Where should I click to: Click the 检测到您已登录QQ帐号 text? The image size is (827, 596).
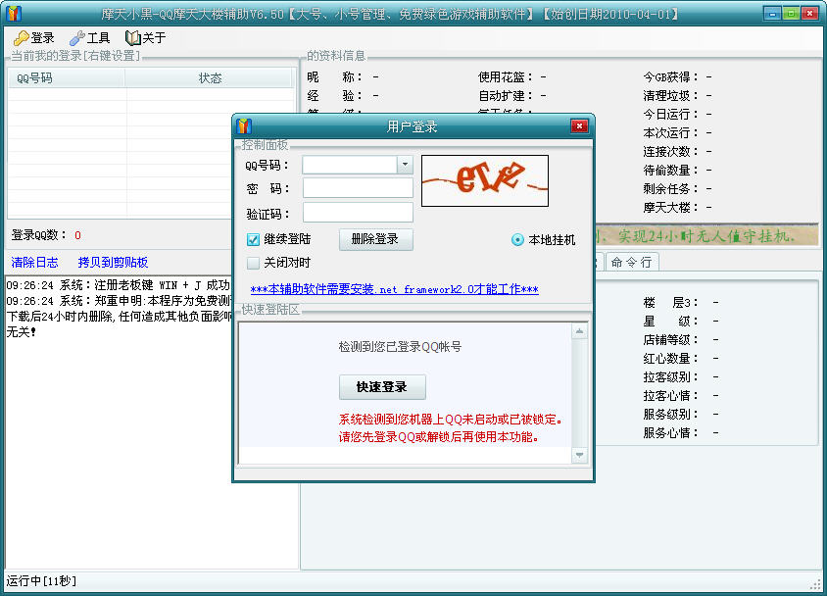(x=400, y=347)
